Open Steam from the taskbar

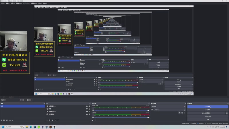[47, 127]
